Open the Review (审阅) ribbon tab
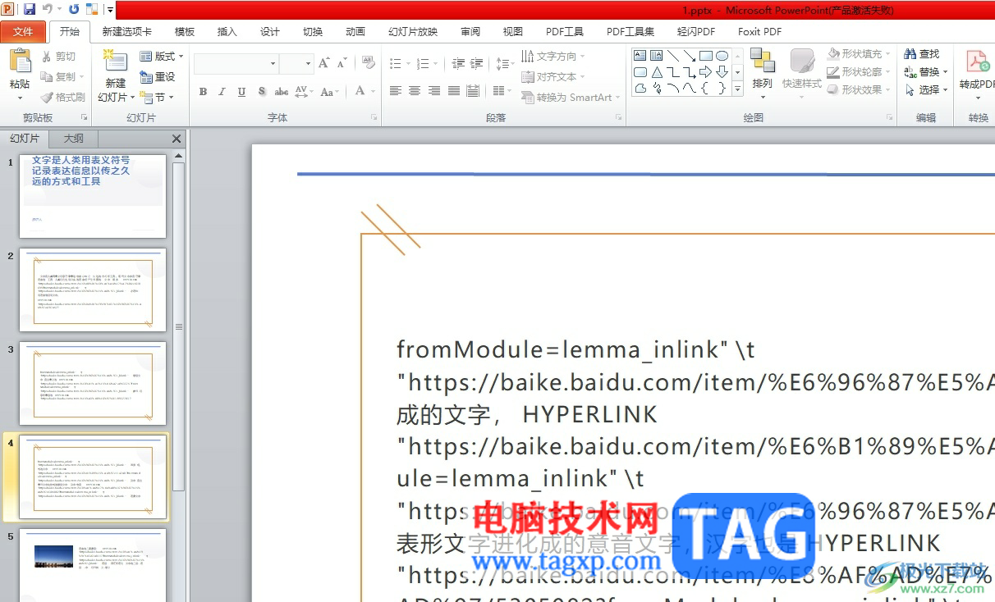Viewport: 995px width, 602px height. point(470,32)
